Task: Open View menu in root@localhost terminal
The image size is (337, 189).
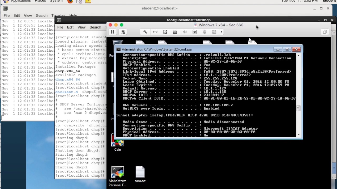Action: click(81, 27)
